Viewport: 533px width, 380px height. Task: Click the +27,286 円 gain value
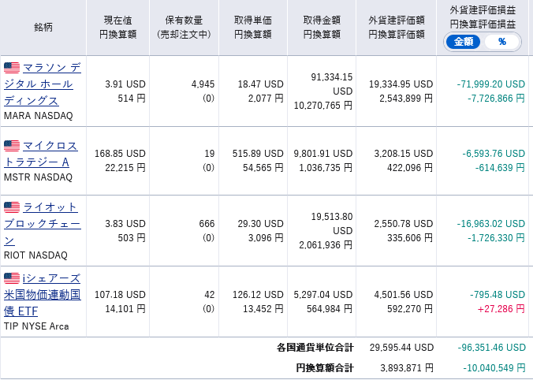[501, 309]
